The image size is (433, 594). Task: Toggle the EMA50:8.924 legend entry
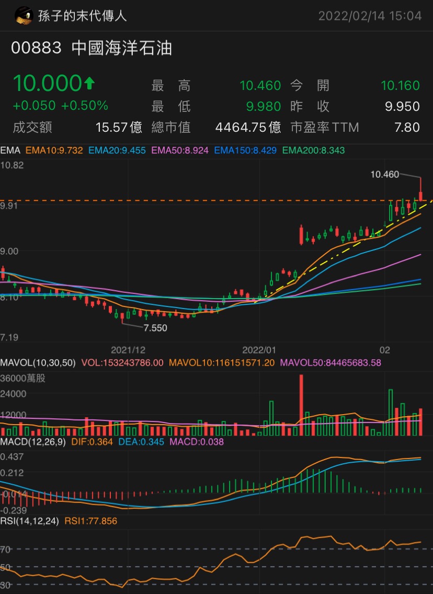[x=180, y=151]
